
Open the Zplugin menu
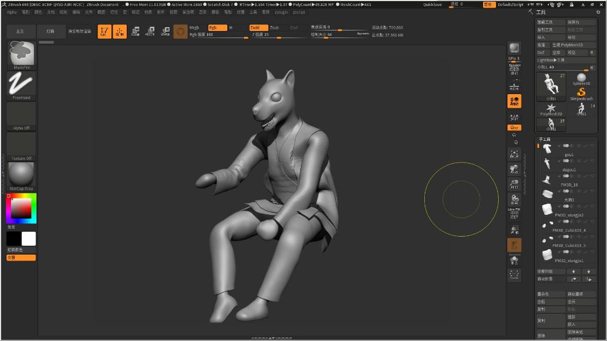point(281,13)
